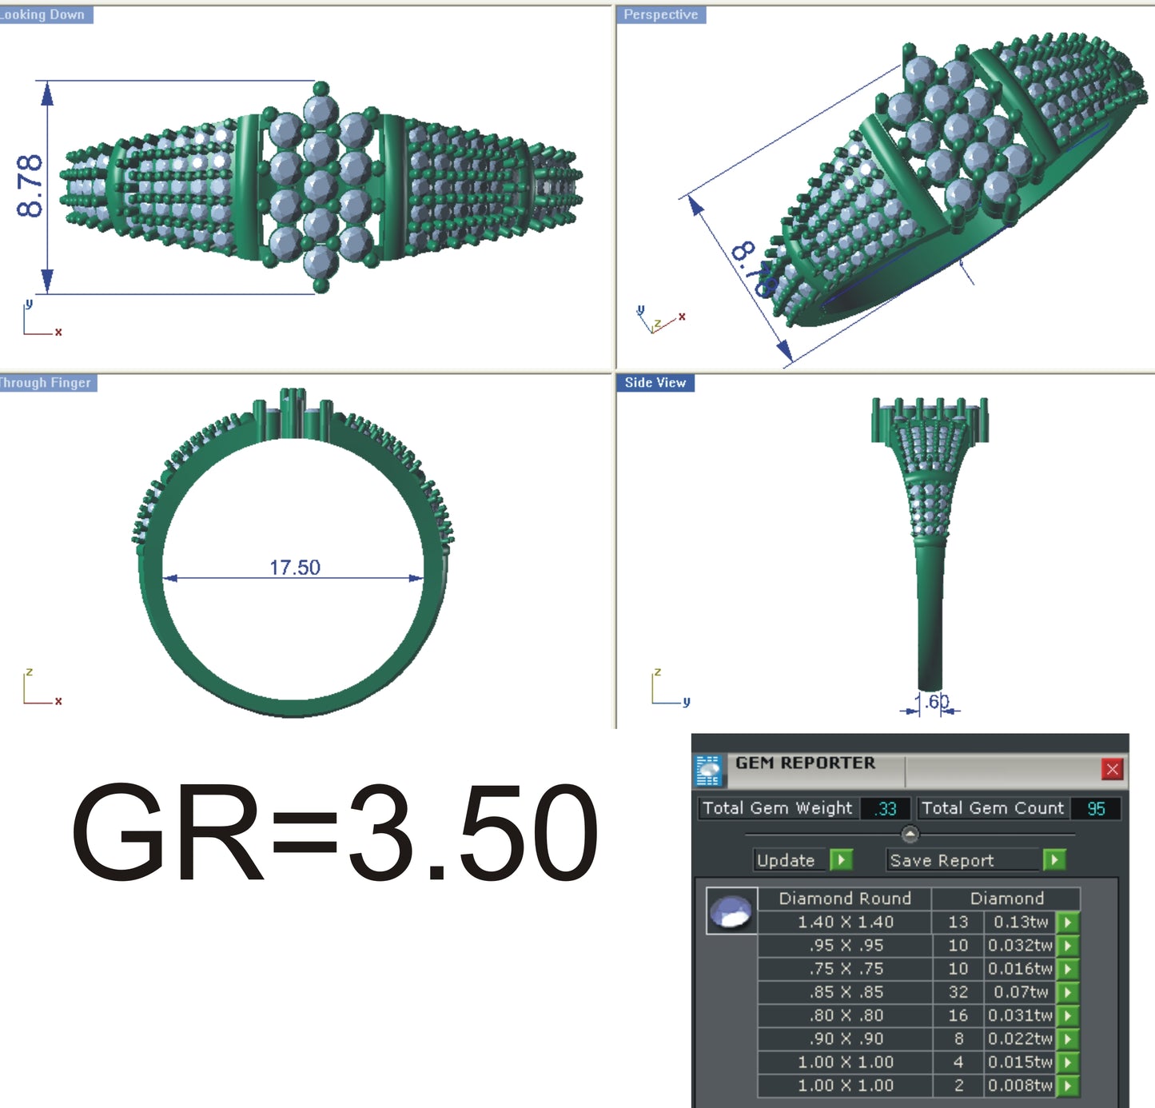
Task: Click the diamond gem thumbnail in the table
Action: (731, 911)
